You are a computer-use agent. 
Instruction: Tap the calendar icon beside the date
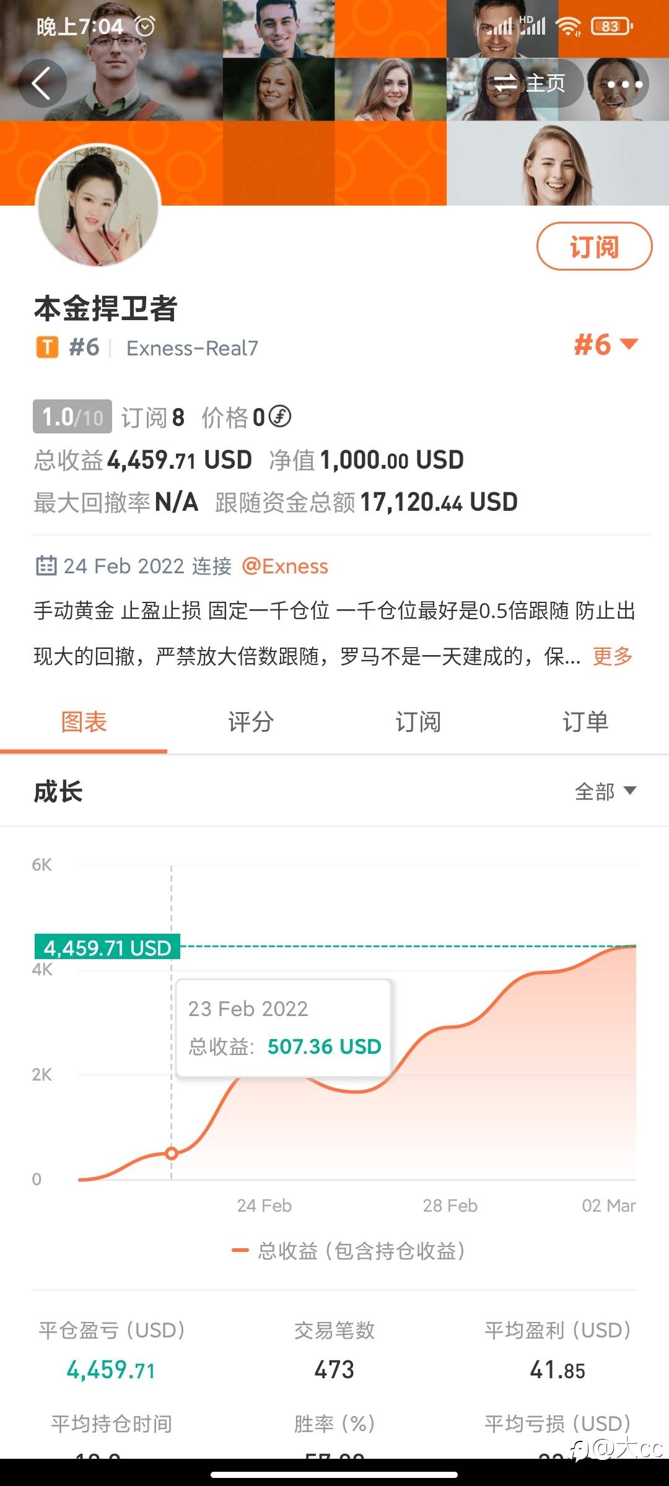[x=46, y=566]
